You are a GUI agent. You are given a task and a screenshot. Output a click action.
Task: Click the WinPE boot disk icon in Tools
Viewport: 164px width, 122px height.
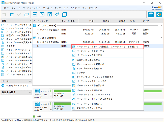[x=3, y=86]
